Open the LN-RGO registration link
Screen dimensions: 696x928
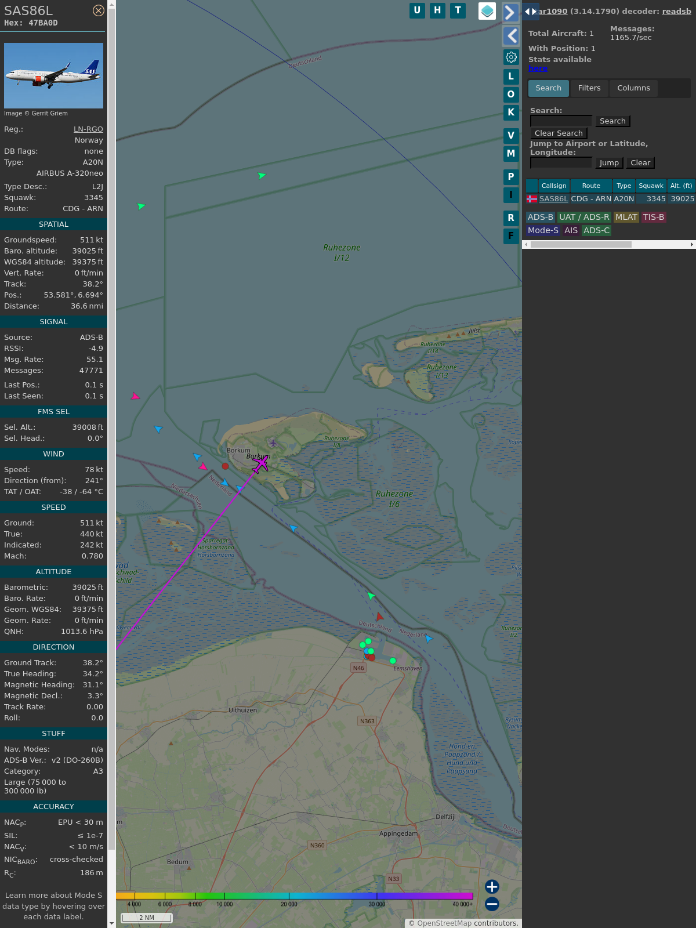(x=88, y=129)
